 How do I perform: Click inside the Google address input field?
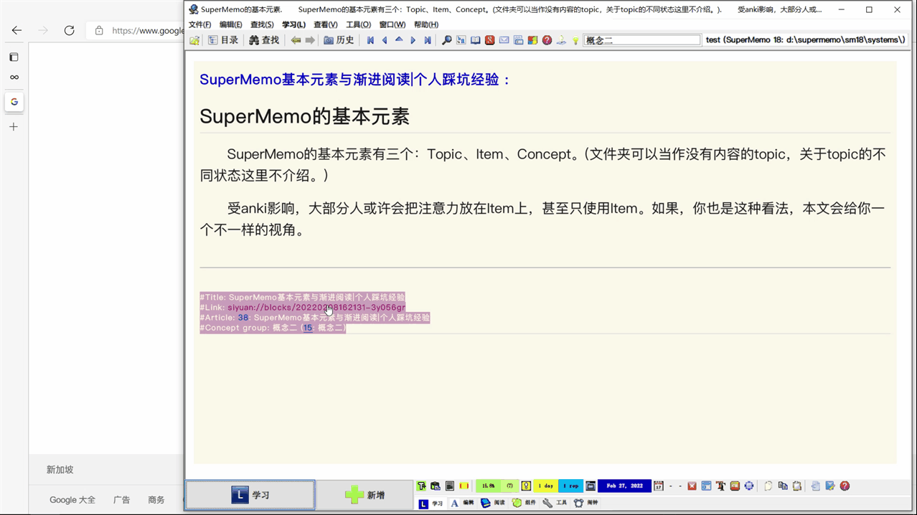(144, 30)
